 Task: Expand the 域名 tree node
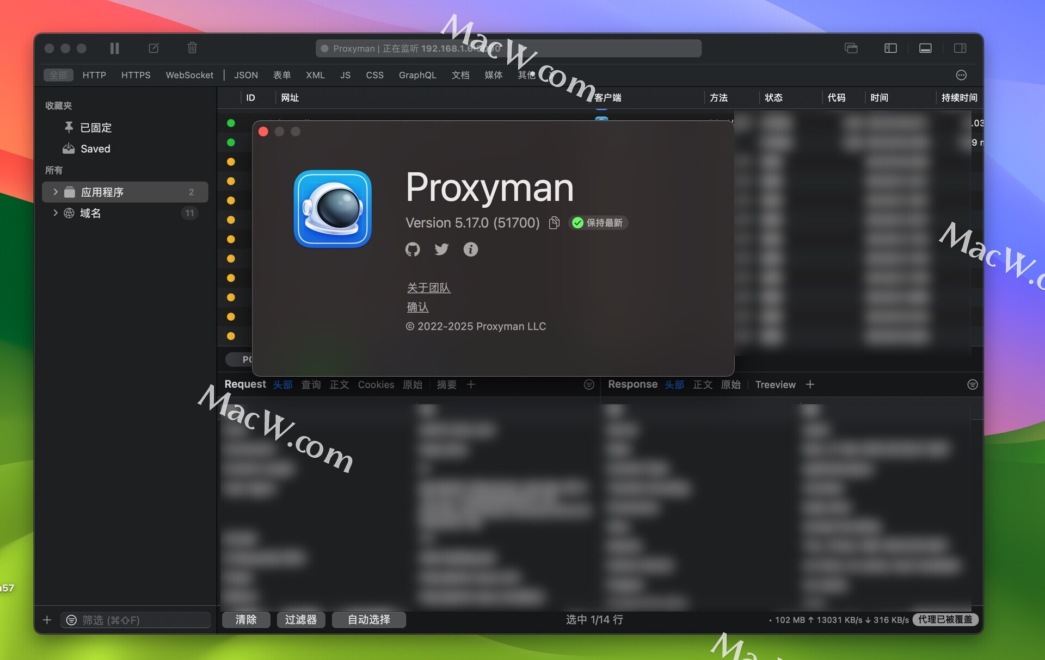[x=55, y=213]
